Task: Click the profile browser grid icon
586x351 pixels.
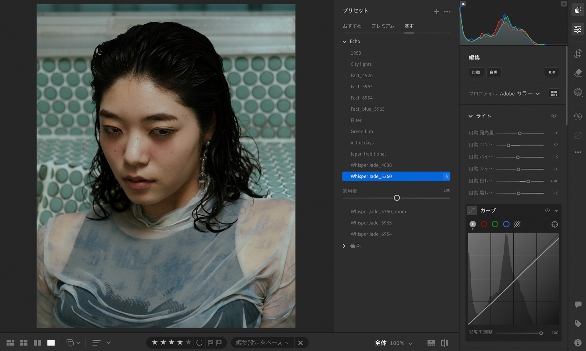Action: pos(554,93)
